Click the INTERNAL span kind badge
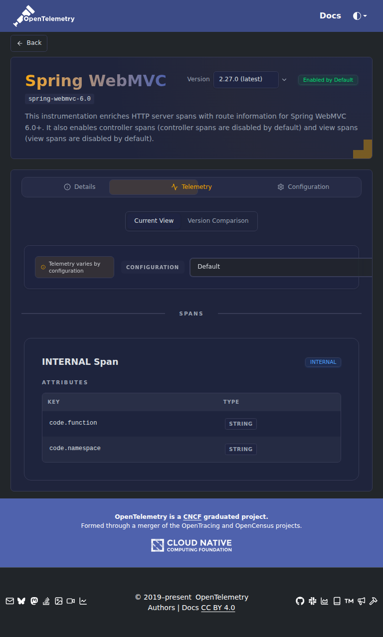383x637 pixels. tap(323, 362)
